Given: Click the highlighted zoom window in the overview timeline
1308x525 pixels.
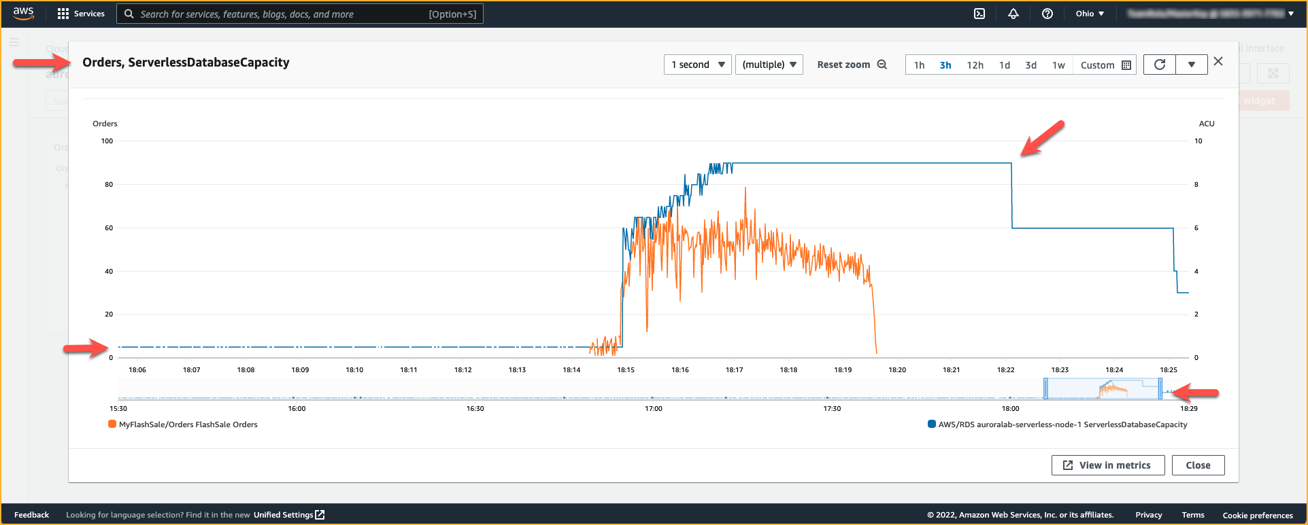Looking at the screenshot, I should [1103, 389].
